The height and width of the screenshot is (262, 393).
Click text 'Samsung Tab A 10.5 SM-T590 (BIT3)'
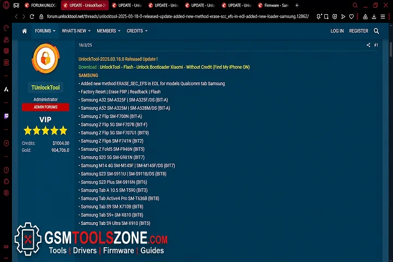pyautogui.click(x=114, y=190)
